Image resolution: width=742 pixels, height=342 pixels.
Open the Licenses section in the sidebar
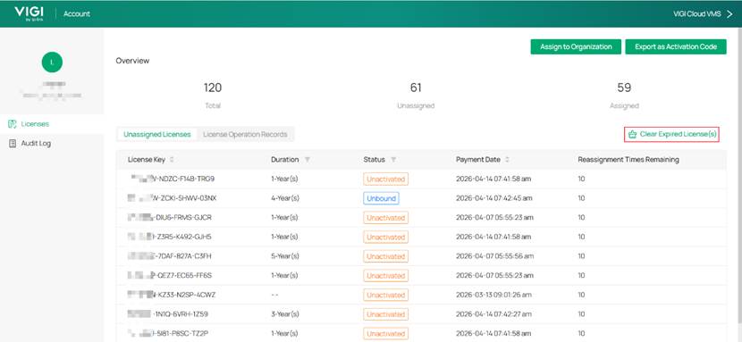click(52, 124)
